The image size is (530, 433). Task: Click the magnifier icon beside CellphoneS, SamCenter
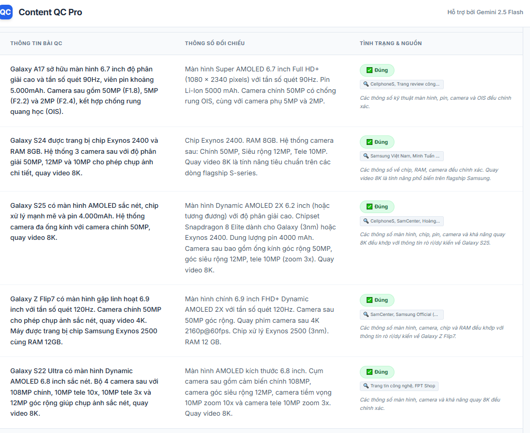tap(366, 221)
